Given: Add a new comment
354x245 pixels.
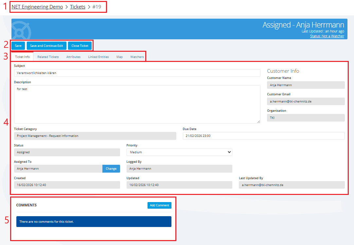Looking at the screenshot, I should coord(159,205).
